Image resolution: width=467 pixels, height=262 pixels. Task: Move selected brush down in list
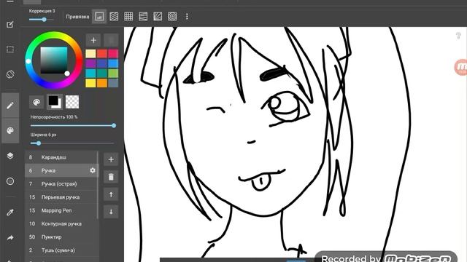tap(111, 212)
